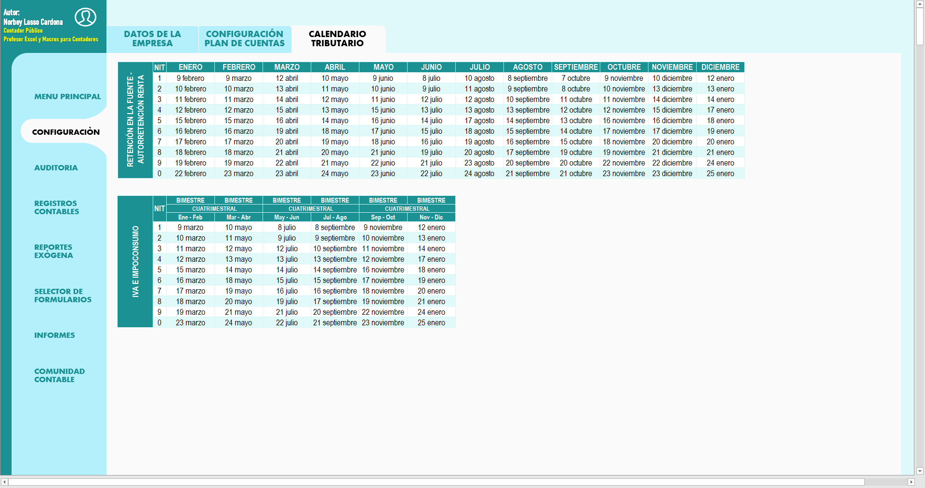Click the 'Mar - Abr' bimester header
The image size is (925, 488).
[x=238, y=218]
